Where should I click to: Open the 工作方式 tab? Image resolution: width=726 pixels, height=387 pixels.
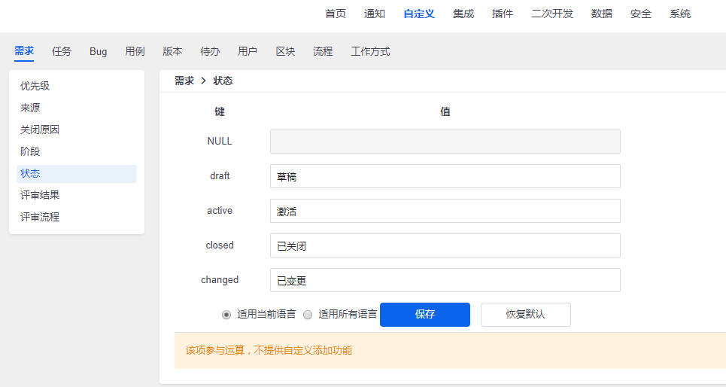pos(370,51)
